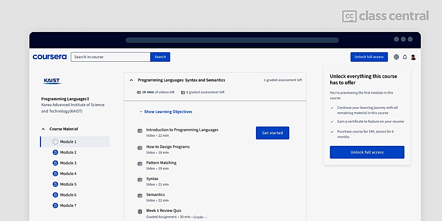The image size is (442, 221).
Task: Click video icon beside Semantics
Action: coord(139,196)
